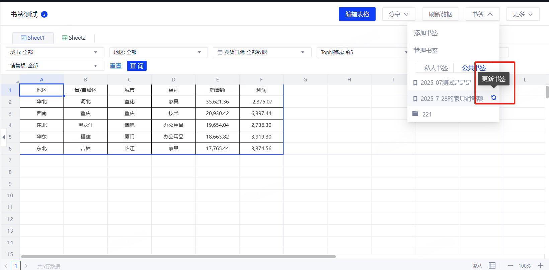Zoom out with the minus icon
The image size is (549, 270).
coord(510,266)
